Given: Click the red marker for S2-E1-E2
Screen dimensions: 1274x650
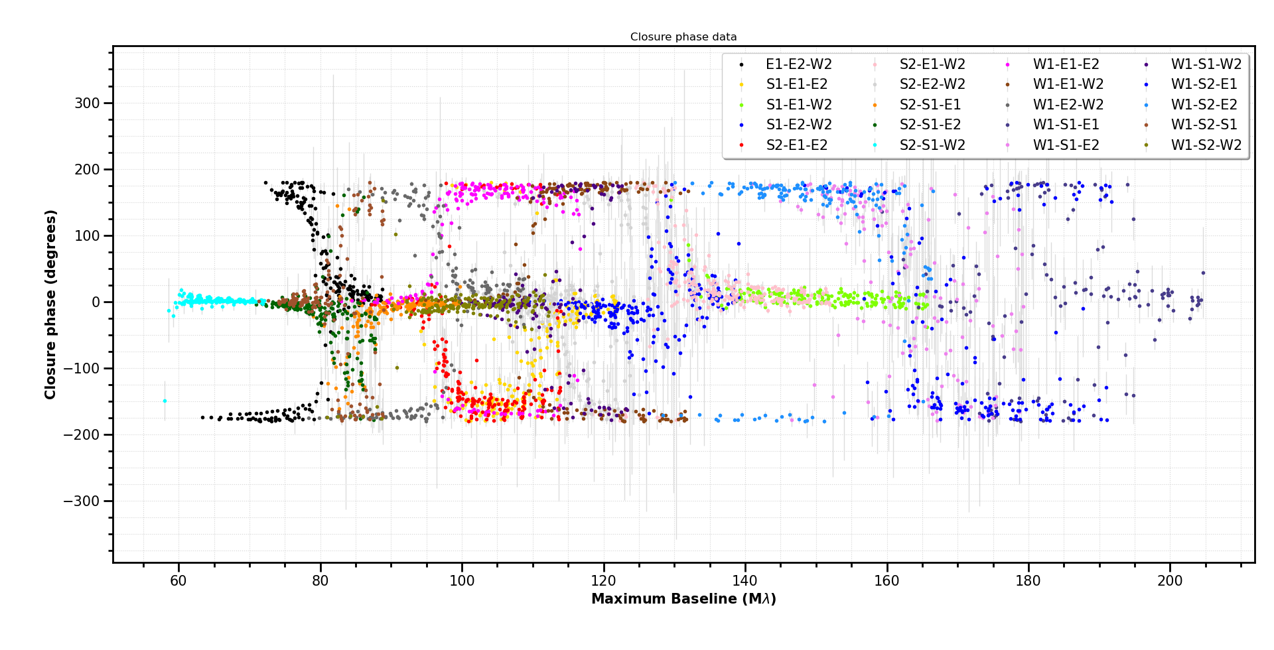Looking at the screenshot, I should [742, 145].
